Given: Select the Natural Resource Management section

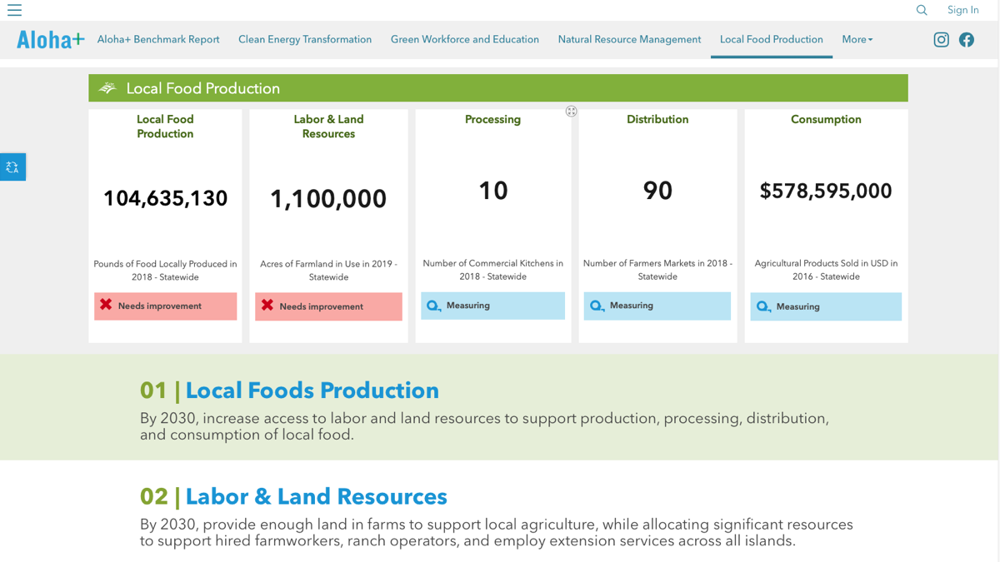Looking at the screenshot, I should [x=629, y=39].
